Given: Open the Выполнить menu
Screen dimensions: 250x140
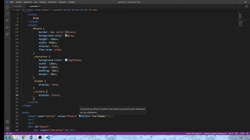Looking at the screenshot, I should point(52,2).
